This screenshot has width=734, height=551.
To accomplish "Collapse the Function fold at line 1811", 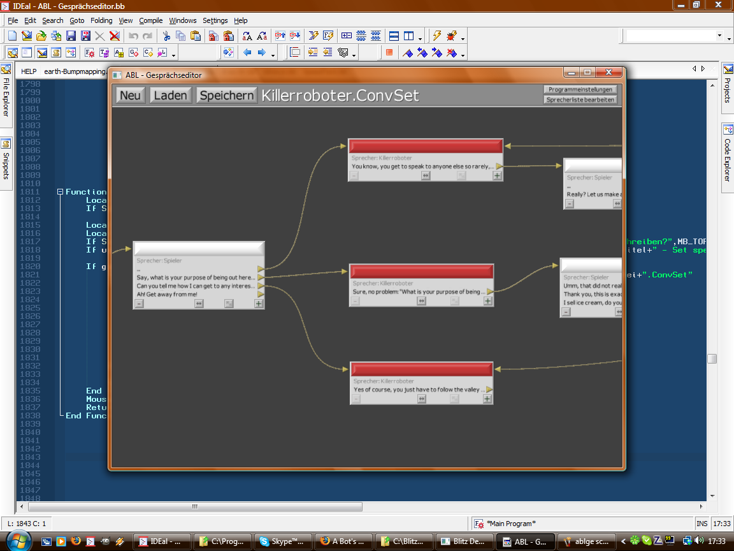I will 60,192.
